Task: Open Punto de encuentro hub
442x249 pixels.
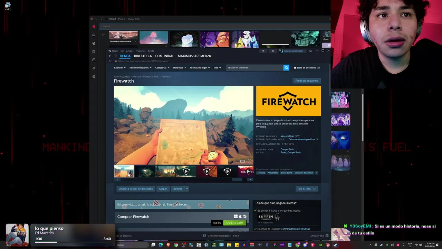Action: (x=307, y=81)
